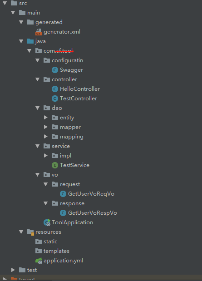Expand the impl package under service

click(x=46, y=156)
